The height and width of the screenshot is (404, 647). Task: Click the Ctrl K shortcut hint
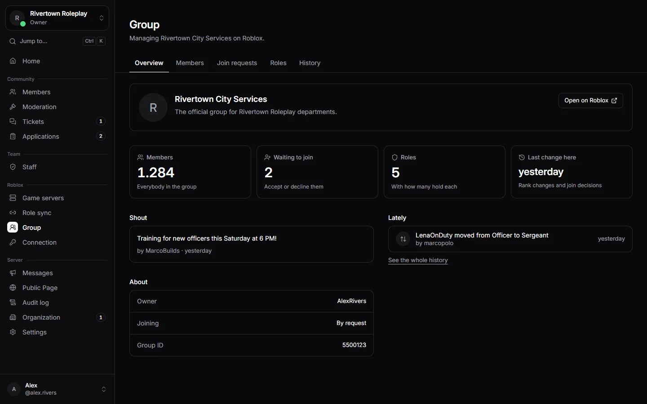click(x=94, y=41)
